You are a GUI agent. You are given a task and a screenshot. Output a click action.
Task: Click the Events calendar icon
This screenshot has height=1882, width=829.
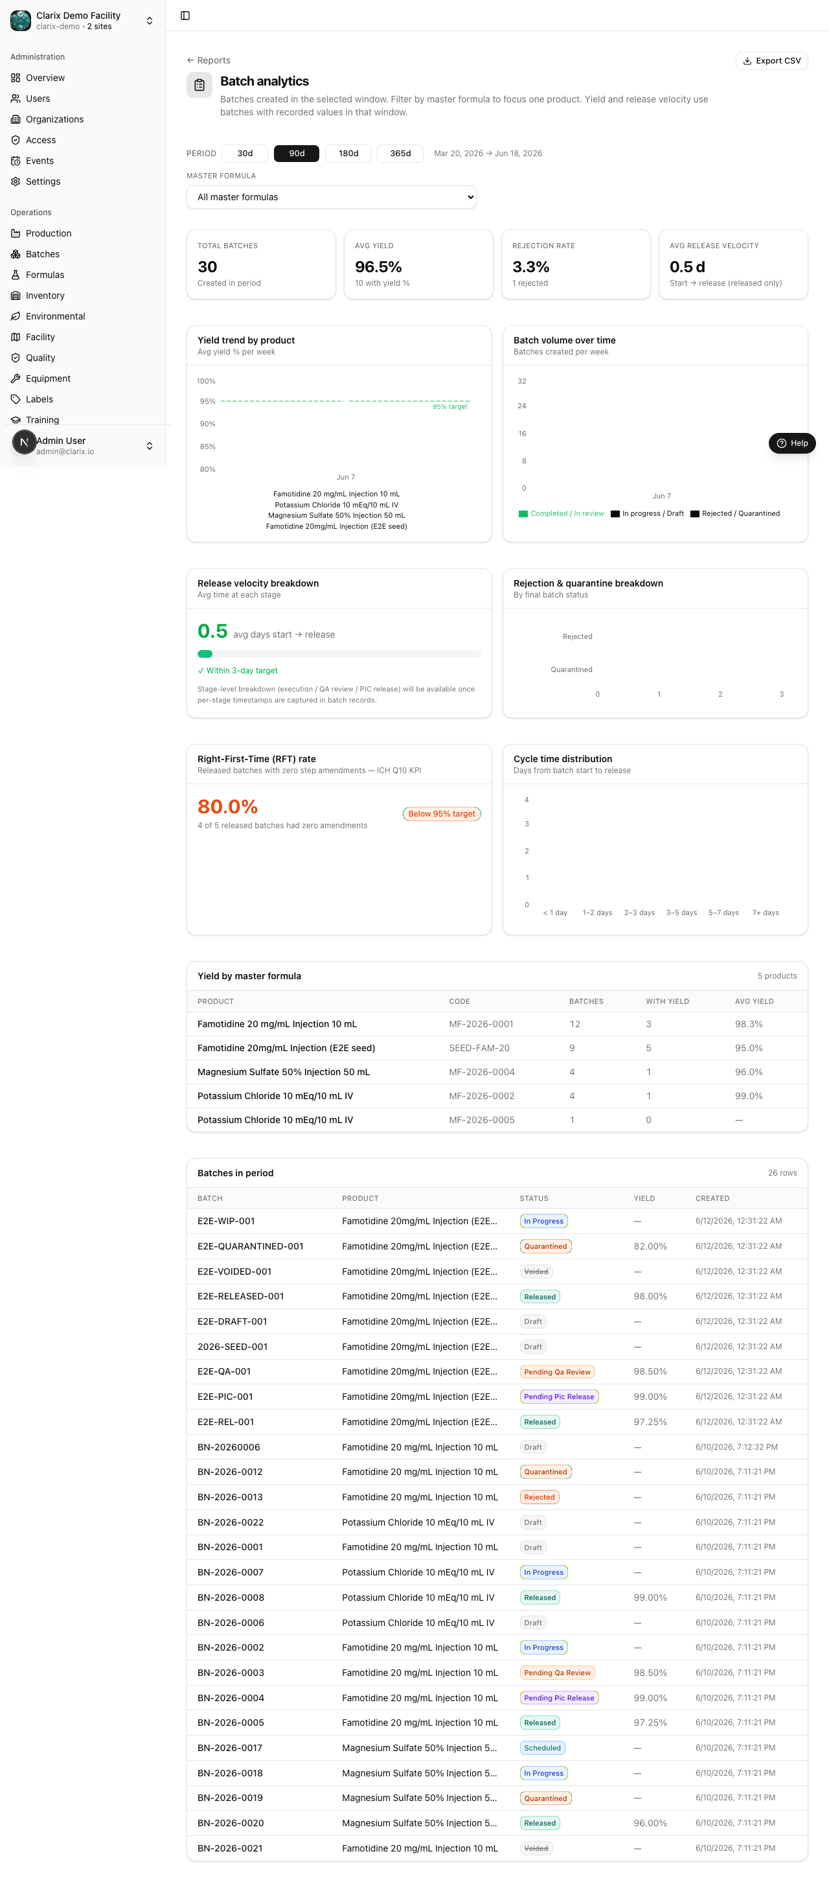16,161
